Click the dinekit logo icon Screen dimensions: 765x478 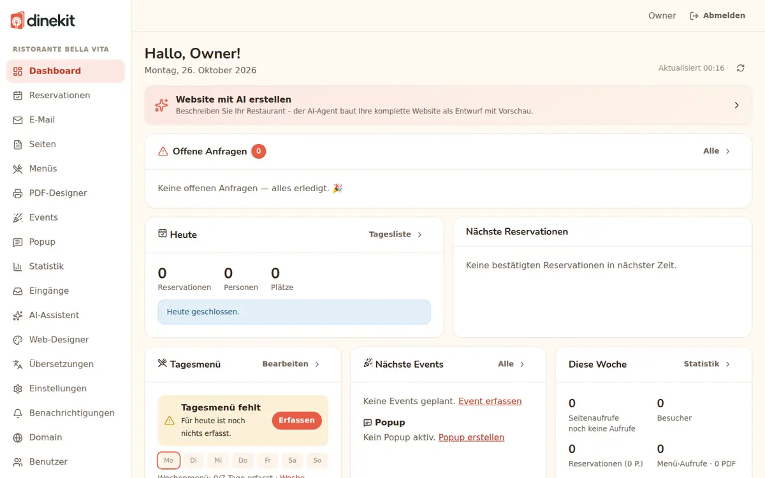coord(18,20)
